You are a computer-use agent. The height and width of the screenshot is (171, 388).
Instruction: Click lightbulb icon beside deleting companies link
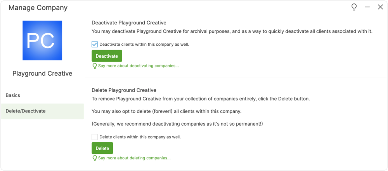pos(94,158)
